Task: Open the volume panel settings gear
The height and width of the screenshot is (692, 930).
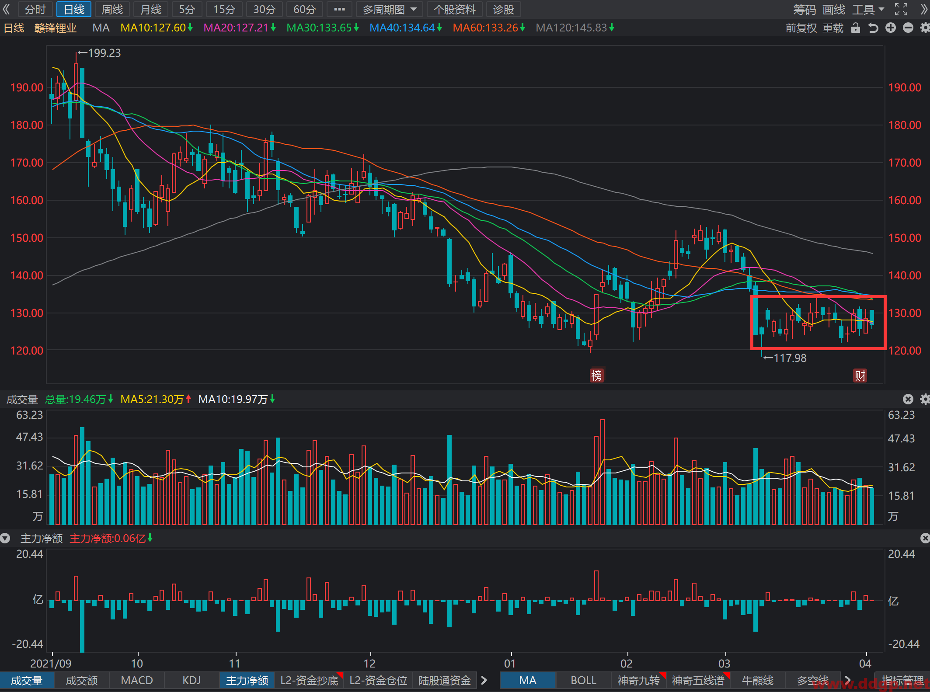Action: coord(925,399)
